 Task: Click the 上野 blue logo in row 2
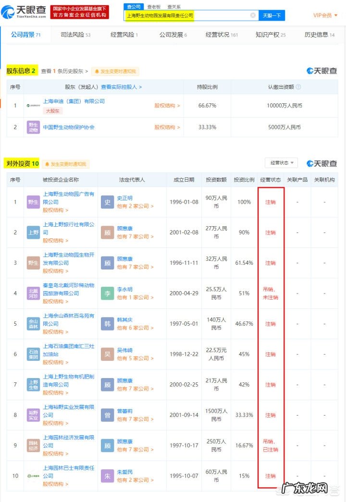33,233
